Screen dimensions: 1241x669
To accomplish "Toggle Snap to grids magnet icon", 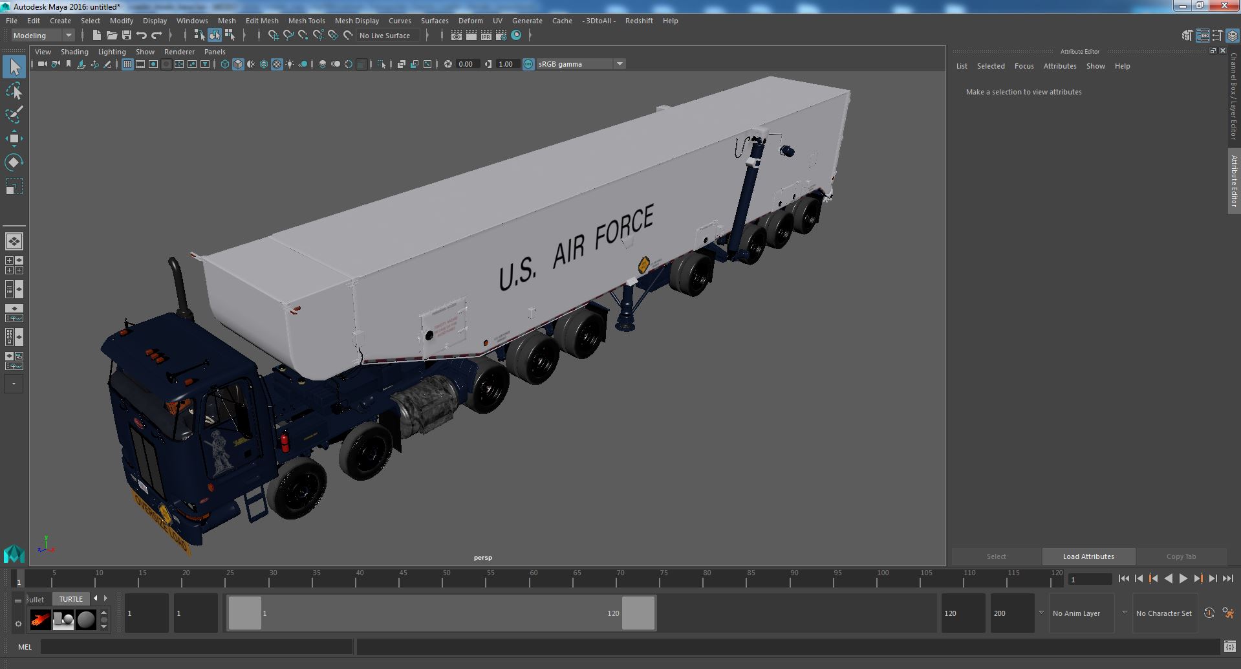I will [273, 36].
